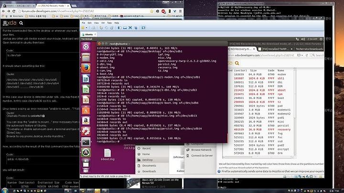Open the Ubuntu system gear menu
Image resolution: width=344 pixels, height=193 pixels.
click(x=321, y=39)
